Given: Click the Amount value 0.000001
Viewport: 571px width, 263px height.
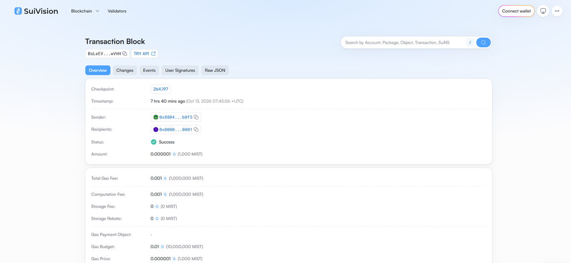Looking at the screenshot, I should (161, 154).
